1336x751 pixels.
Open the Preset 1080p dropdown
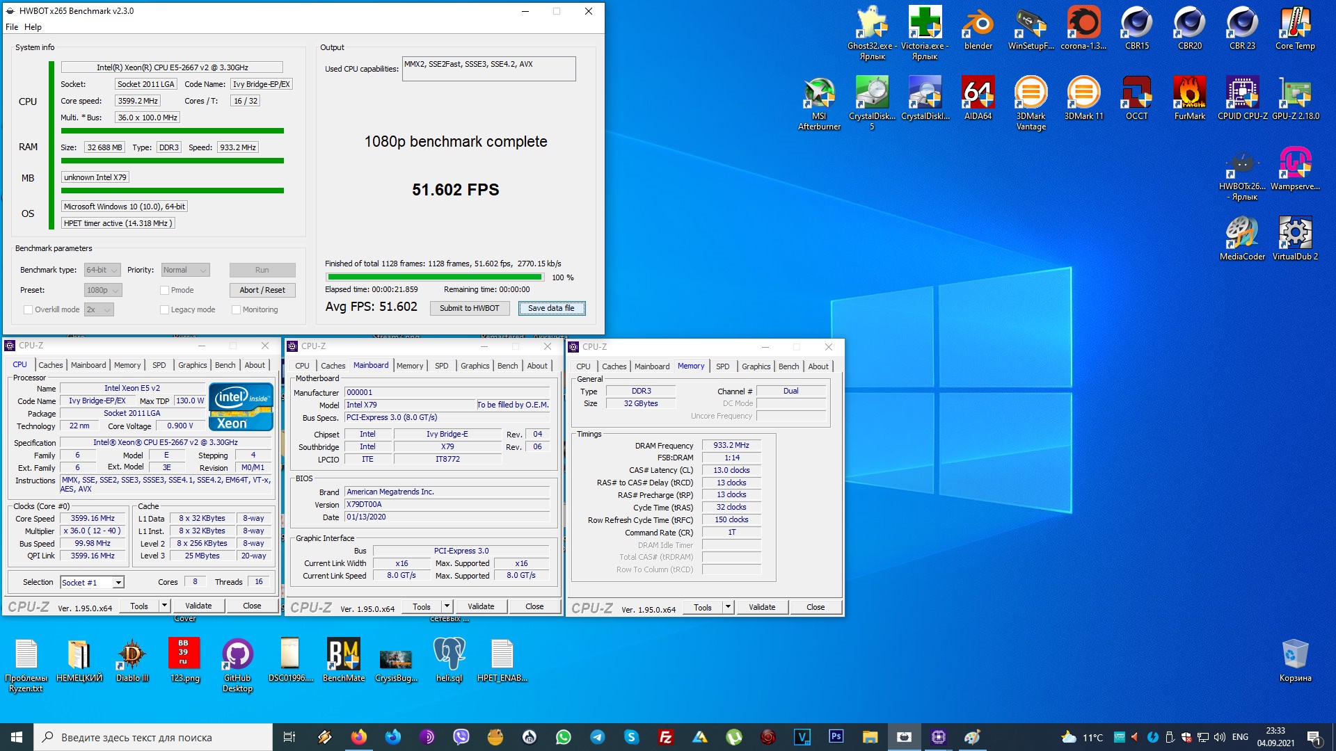click(x=103, y=290)
